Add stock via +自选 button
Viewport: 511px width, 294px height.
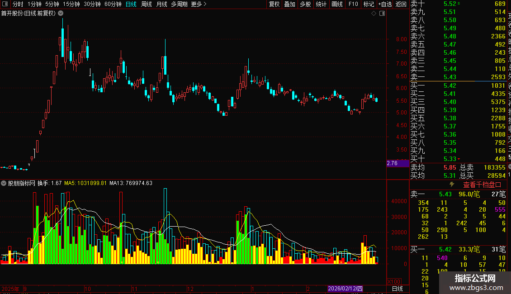[x=385, y=4]
